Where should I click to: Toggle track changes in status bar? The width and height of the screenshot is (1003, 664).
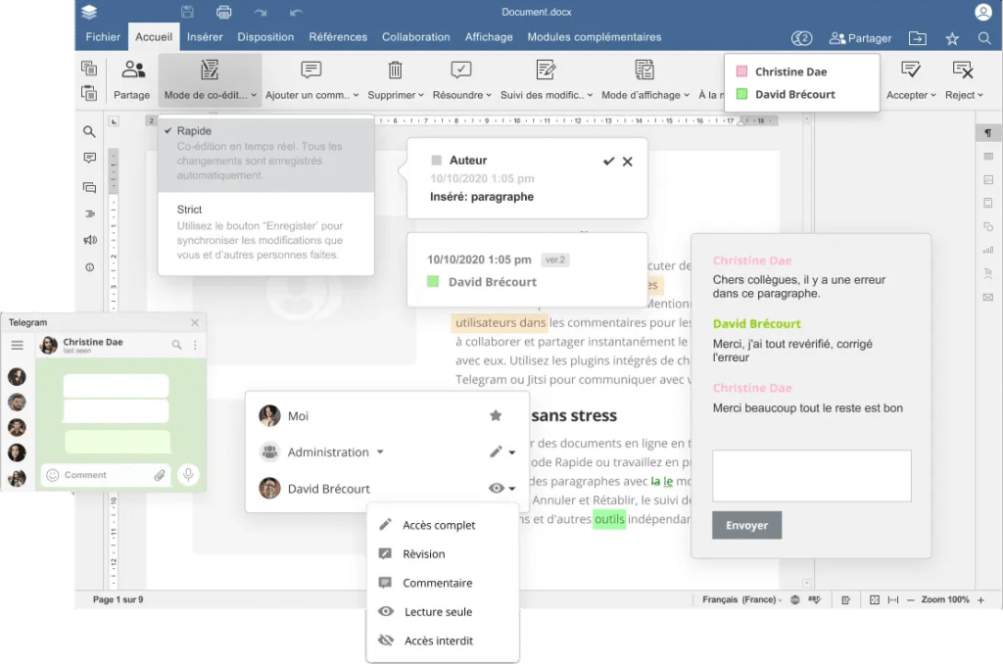(845, 600)
